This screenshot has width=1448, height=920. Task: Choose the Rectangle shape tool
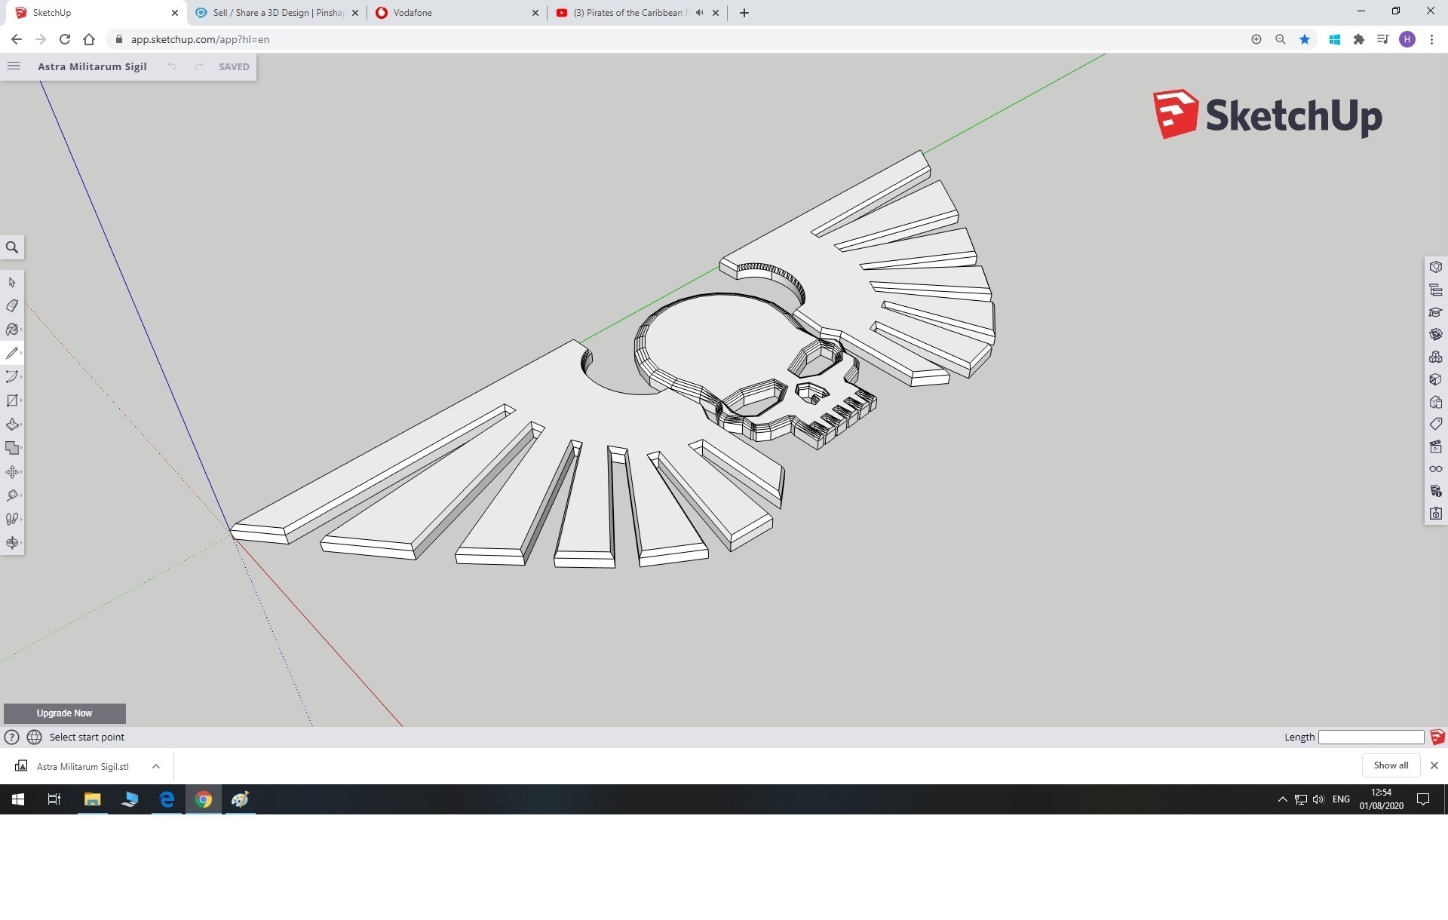[x=12, y=400]
